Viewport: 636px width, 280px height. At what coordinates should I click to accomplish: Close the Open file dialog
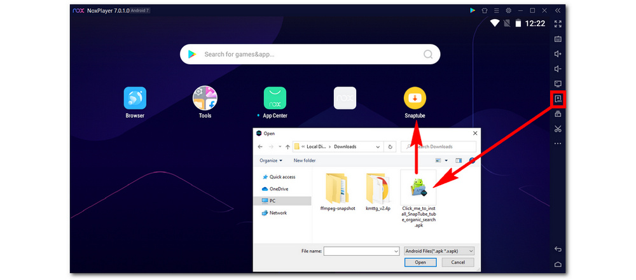click(475, 133)
